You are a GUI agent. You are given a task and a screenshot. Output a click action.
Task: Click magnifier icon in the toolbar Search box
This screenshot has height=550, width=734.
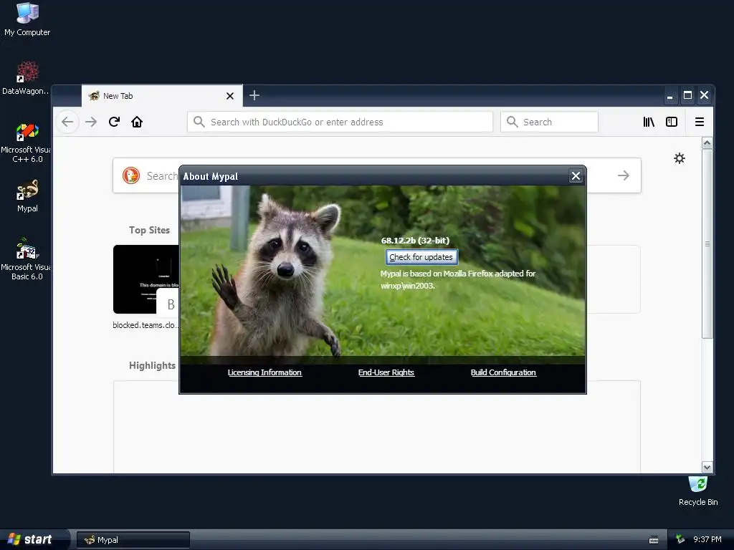coord(512,122)
